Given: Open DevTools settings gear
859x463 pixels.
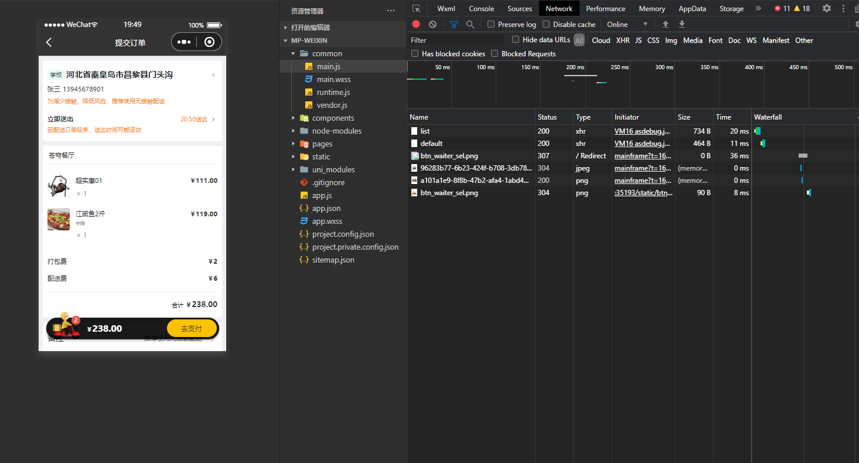Looking at the screenshot, I should pyautogui.click(x=826, y=9).
